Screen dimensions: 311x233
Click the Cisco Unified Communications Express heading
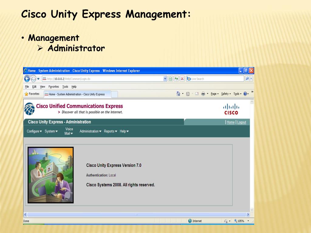click(79, 106)
